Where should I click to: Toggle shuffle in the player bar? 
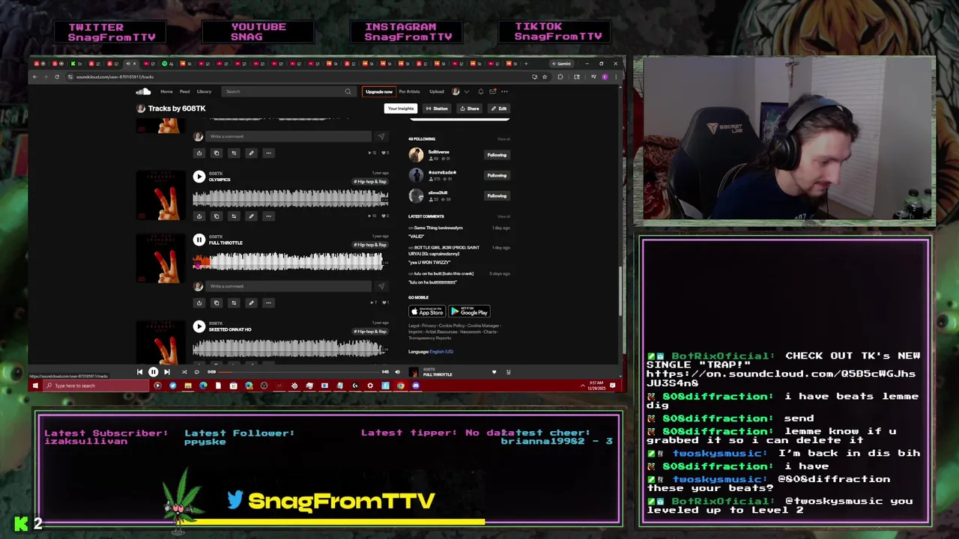click(184, 372)
